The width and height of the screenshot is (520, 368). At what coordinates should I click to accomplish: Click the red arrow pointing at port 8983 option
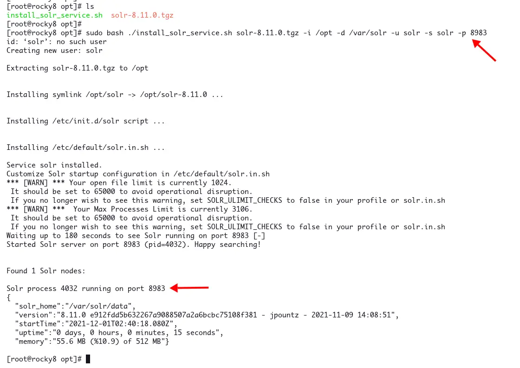[x=484, y=50]
